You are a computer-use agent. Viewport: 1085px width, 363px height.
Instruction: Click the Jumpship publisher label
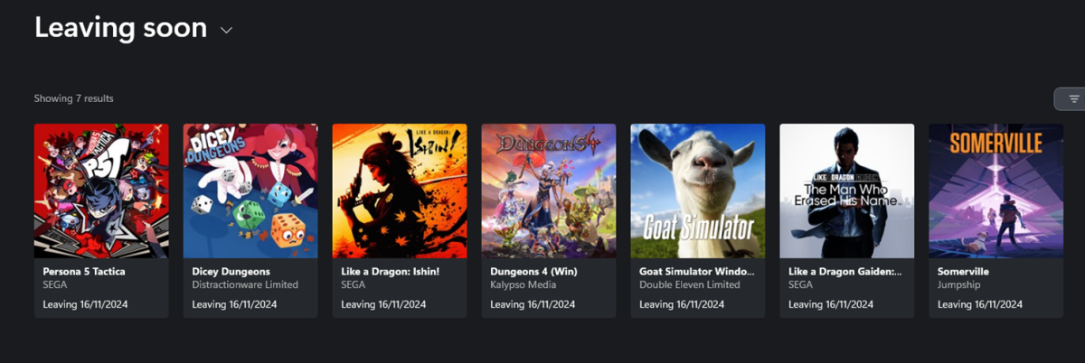(957, 285)
